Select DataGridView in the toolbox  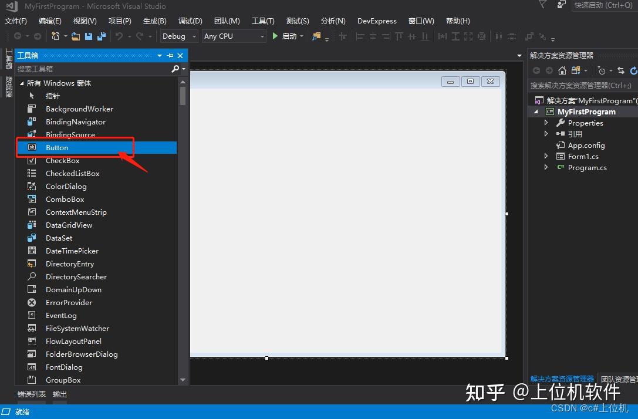pyautogui.click(x=96, y=225)
